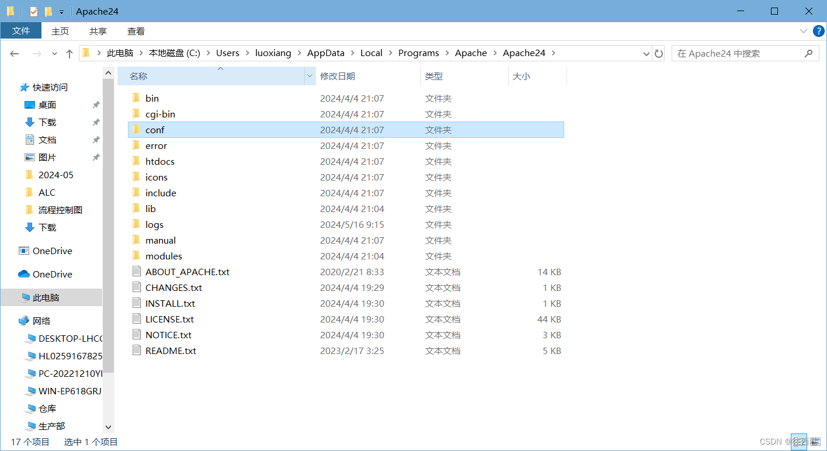This screenshot has width=827, height=451.
Task: Select the modules folder icon
Action: click(136, 256)
